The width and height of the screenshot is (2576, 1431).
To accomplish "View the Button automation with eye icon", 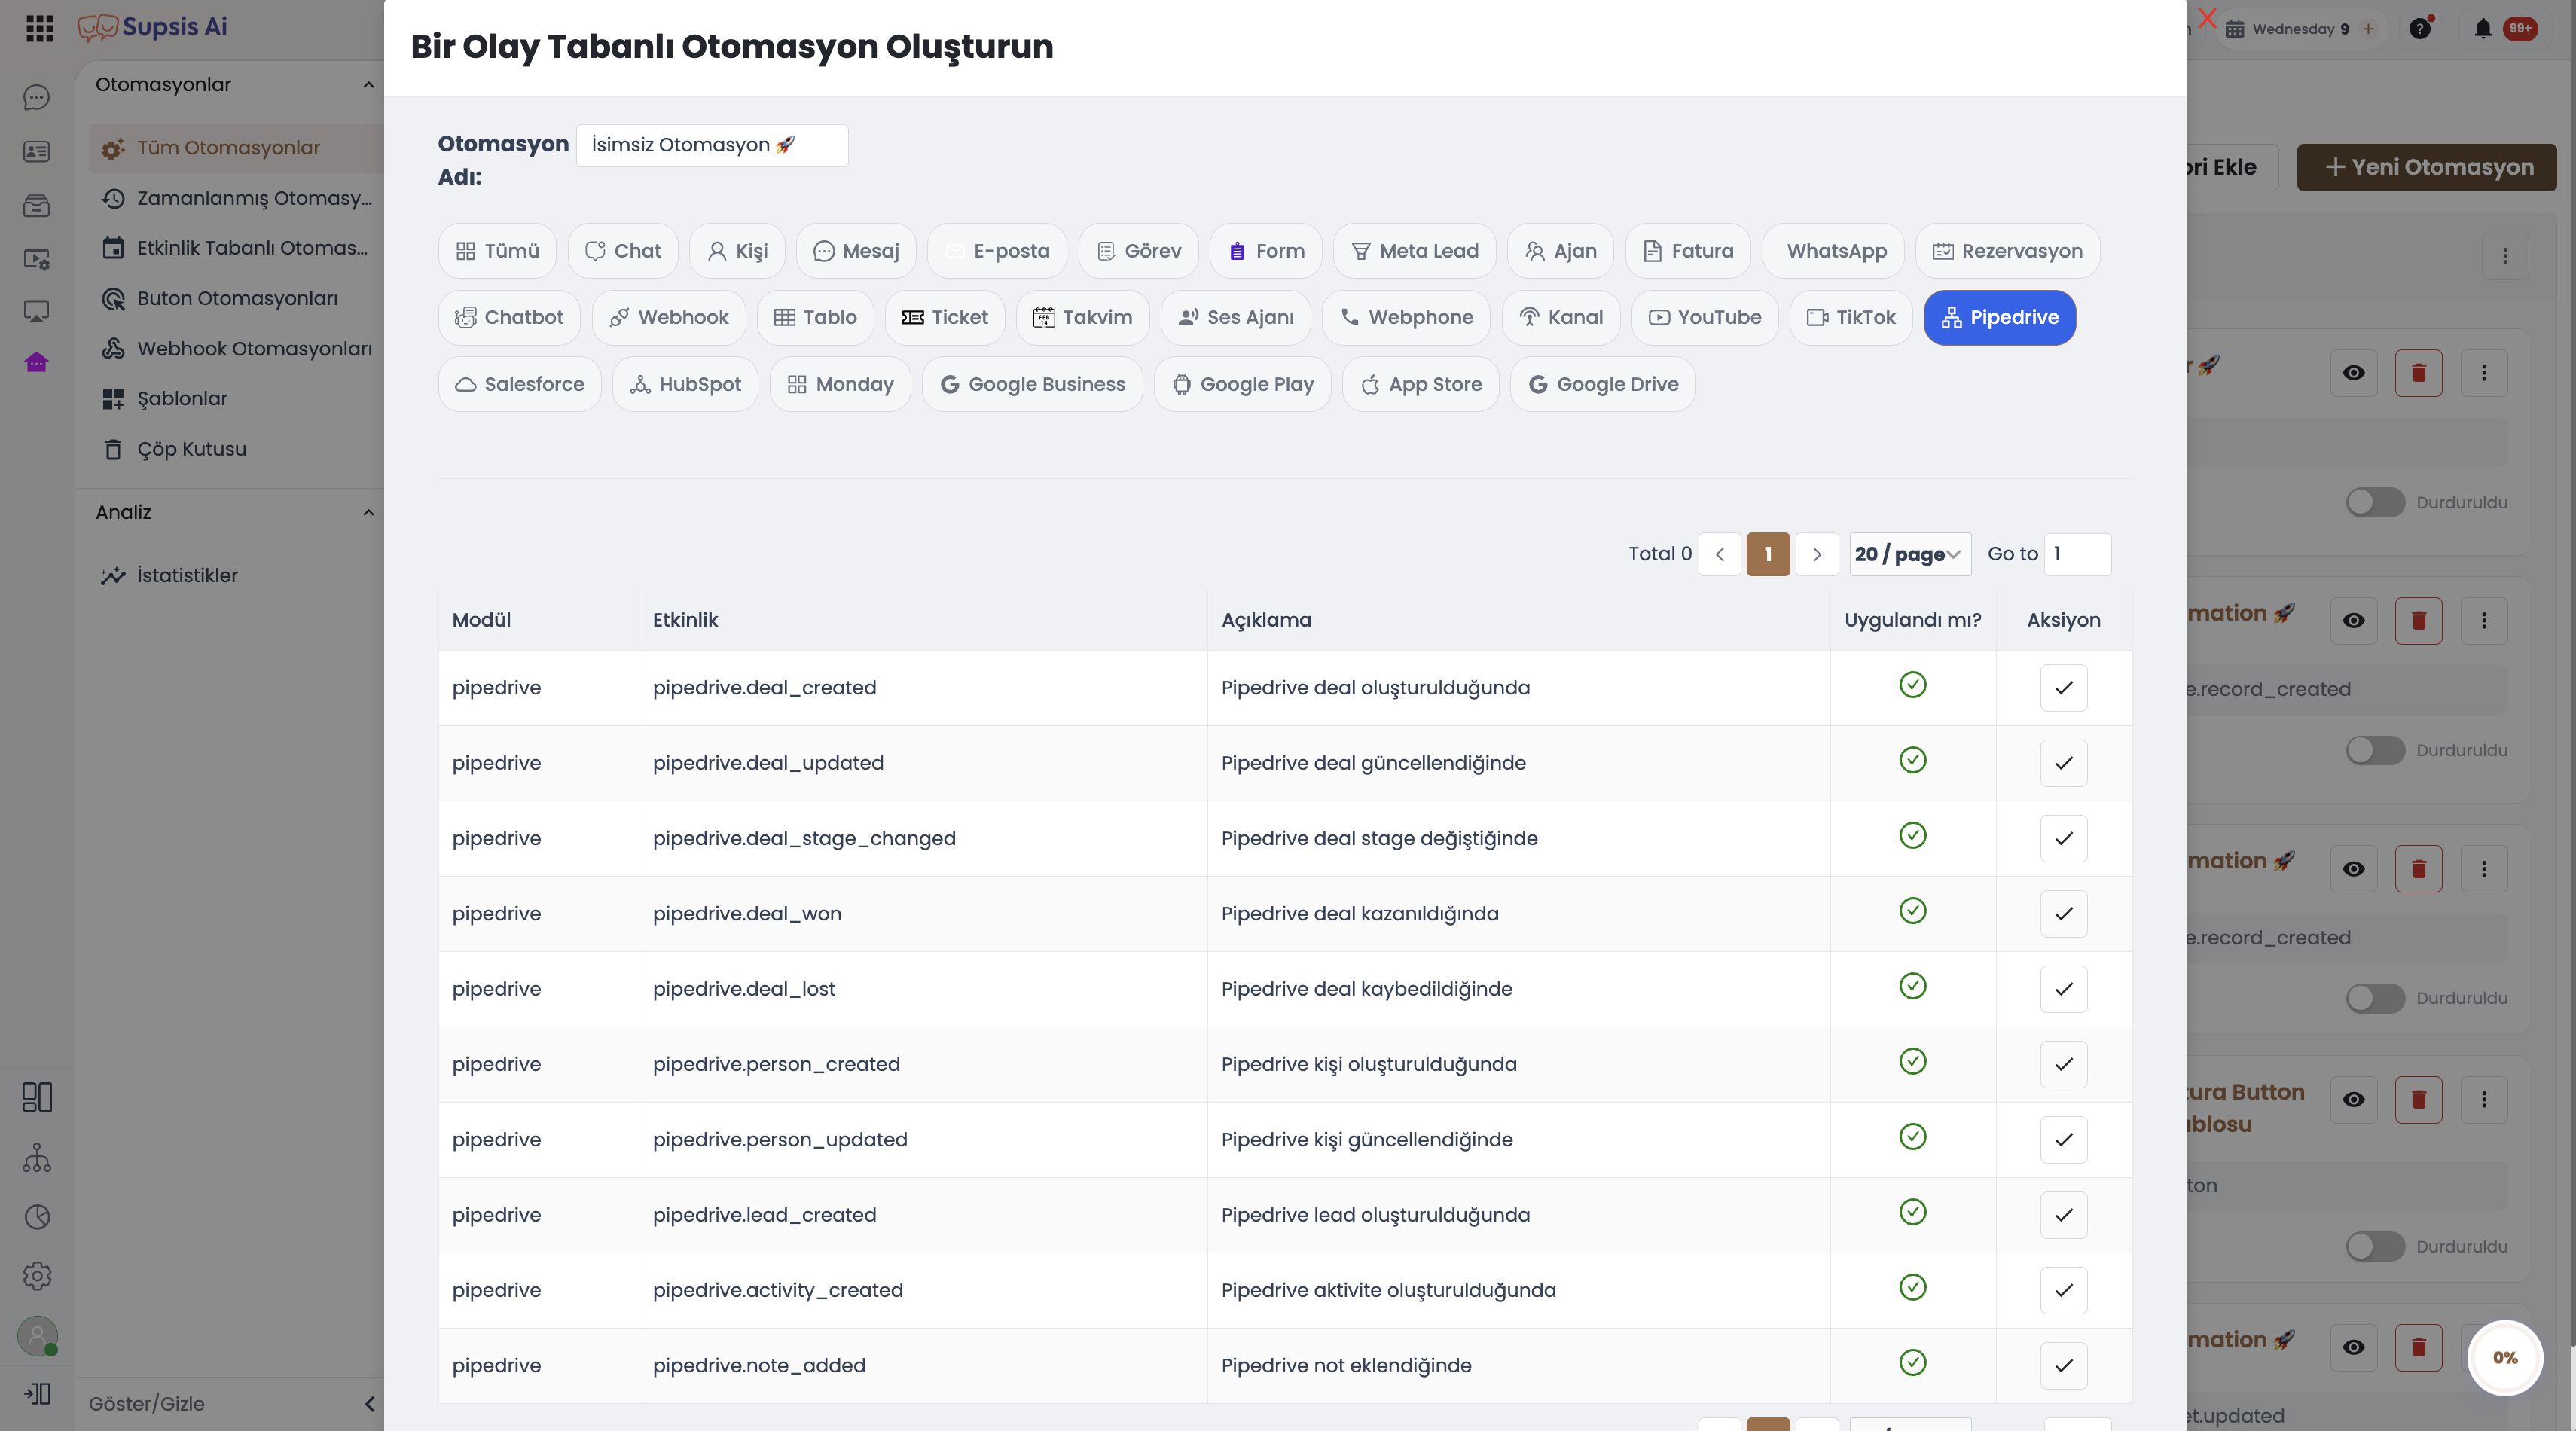I will click(x=2354, y=1100).
